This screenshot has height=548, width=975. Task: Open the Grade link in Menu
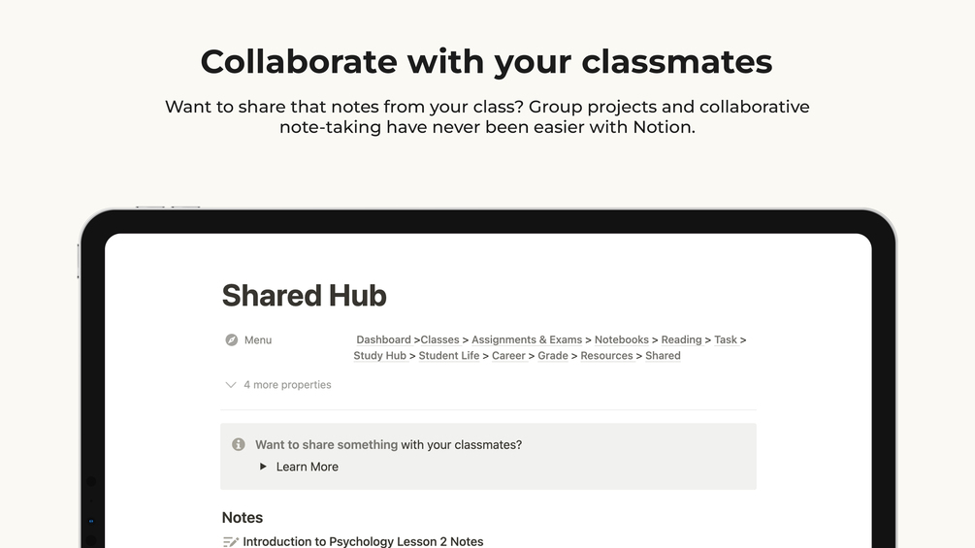tap(553, 356)
